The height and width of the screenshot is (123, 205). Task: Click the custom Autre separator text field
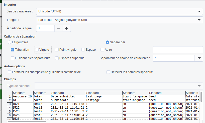(178, 50)
